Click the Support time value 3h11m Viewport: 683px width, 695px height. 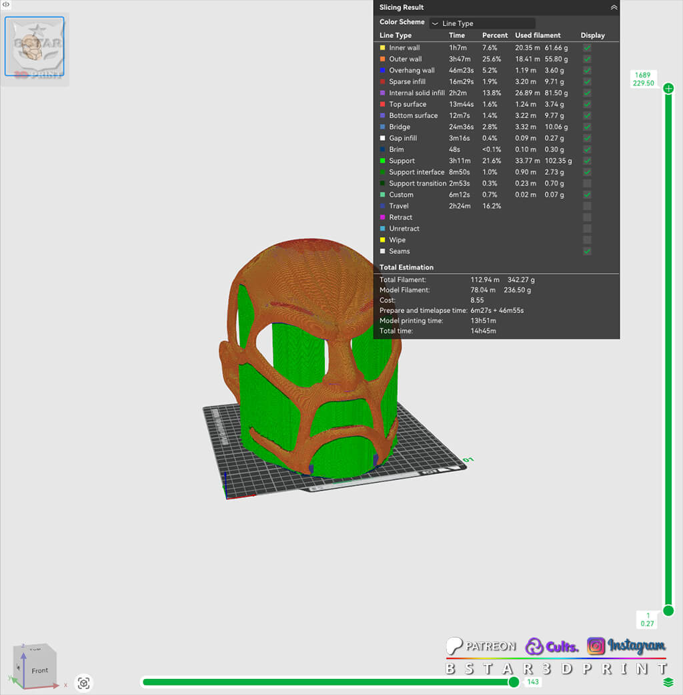point(460,161)
